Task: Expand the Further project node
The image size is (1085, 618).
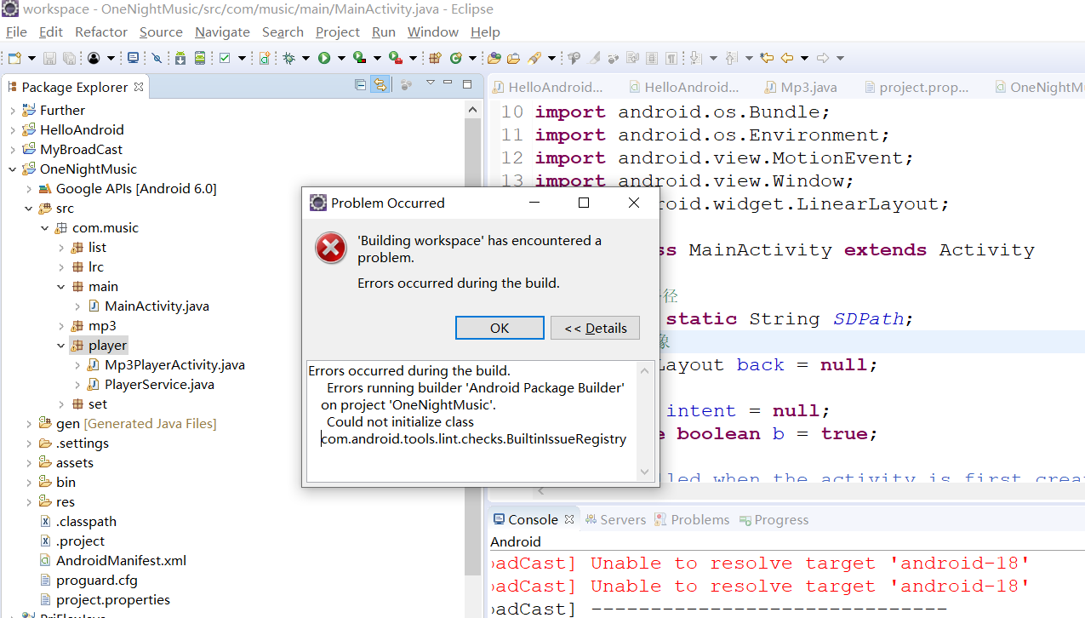Action: (x=13, y=111)
